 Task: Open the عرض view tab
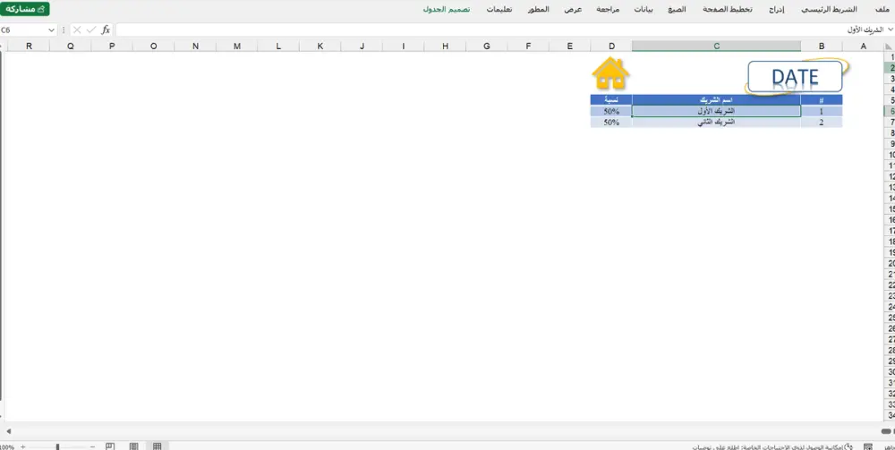coord(573,10)
